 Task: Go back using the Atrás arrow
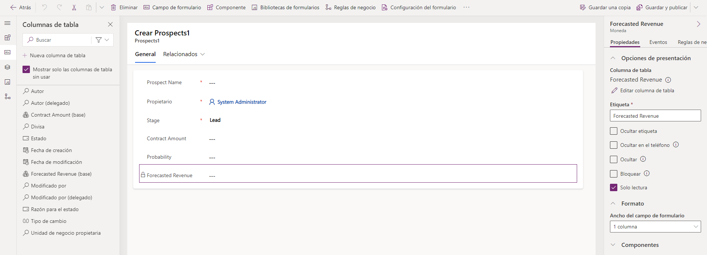(x=21, y=7)
